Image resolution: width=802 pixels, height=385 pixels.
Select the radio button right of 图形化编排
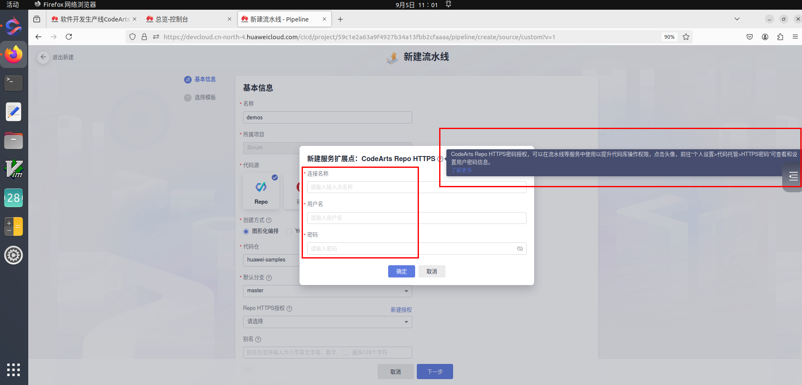point(289,232)
